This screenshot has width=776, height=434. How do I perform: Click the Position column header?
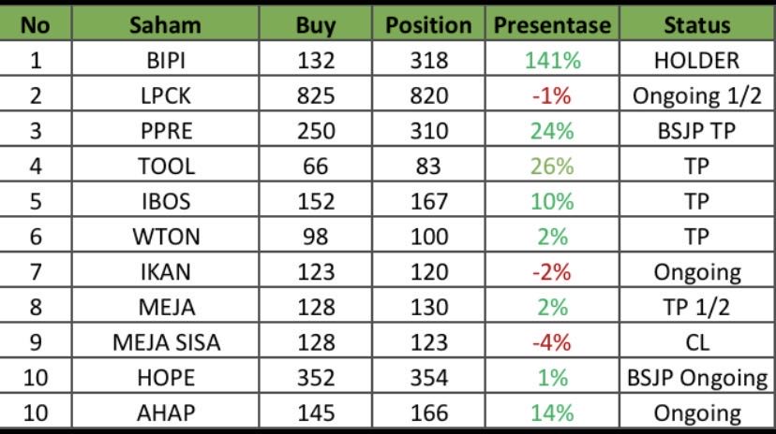(429, 25)
